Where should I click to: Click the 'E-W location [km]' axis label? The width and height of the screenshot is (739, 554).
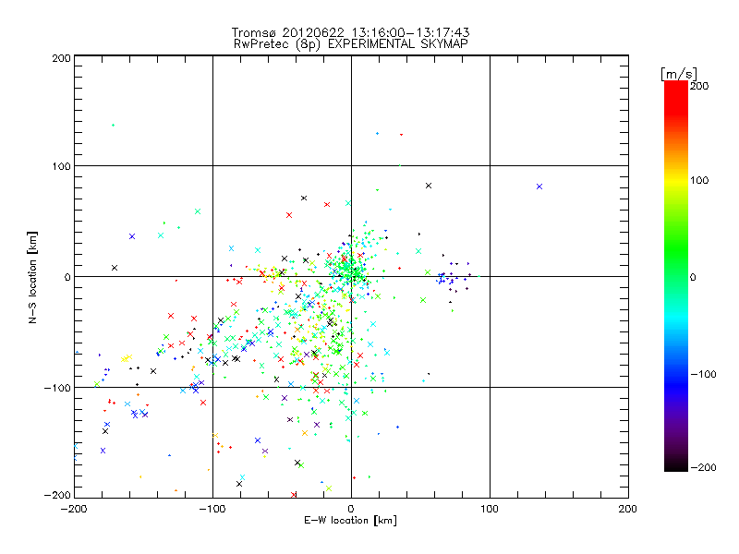[x=350, y=520]
